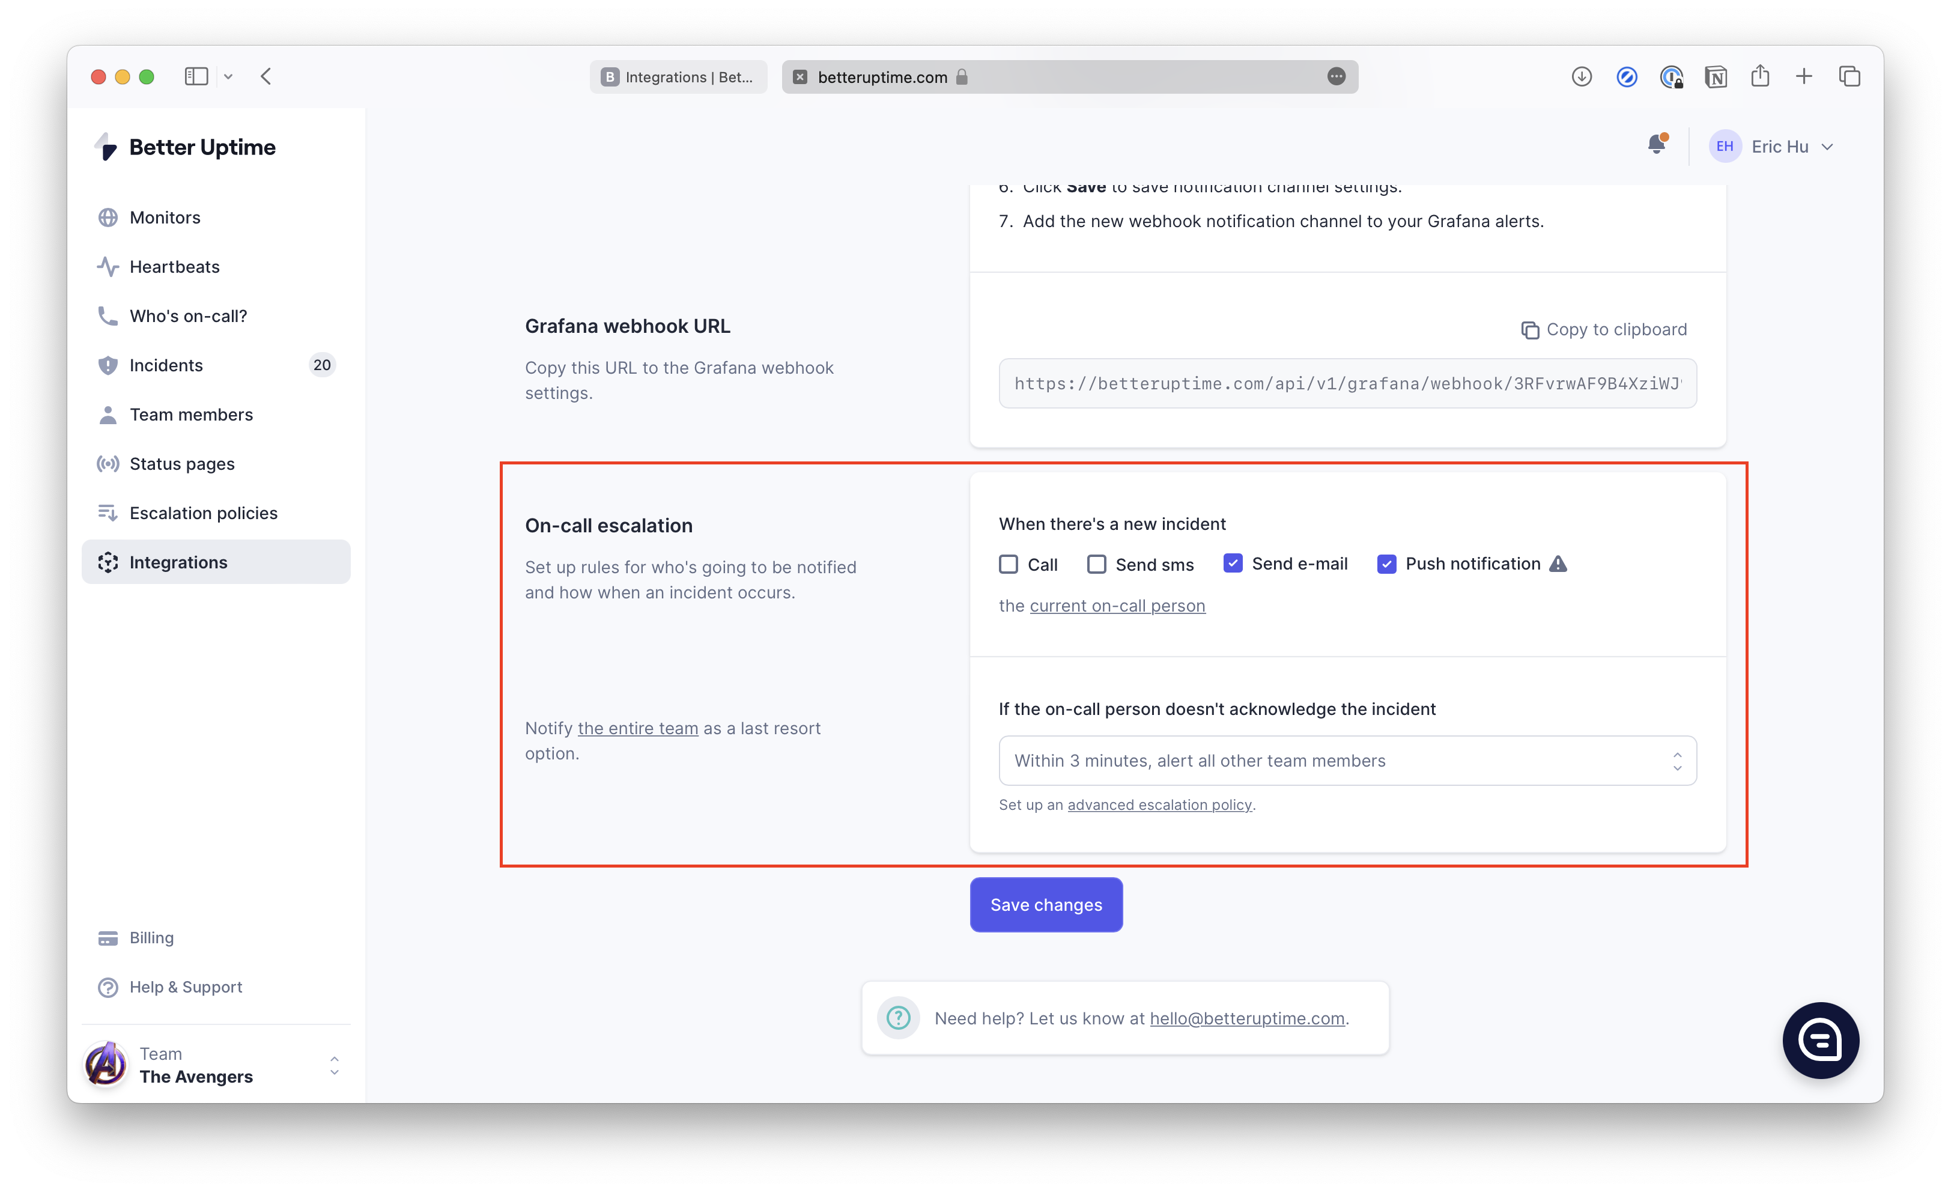This screenshot has height=1192, width=1951.
Task: Click the Save changes button
Action: pyautogui.click(x=1045, y=904)
